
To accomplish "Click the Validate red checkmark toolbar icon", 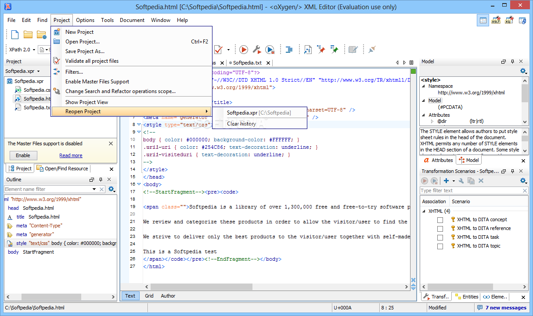I will [218, 50].
